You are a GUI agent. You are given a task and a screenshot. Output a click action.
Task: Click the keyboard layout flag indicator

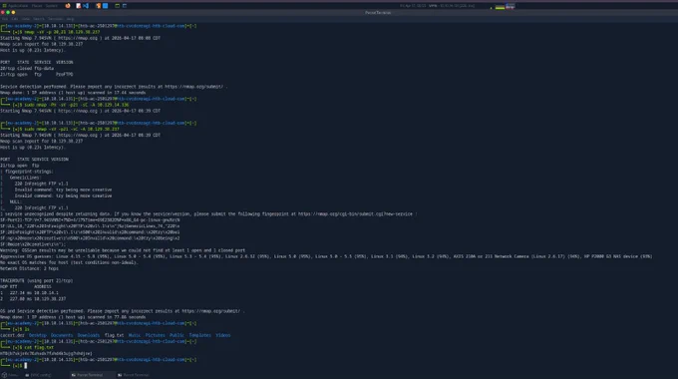[510, 6]
